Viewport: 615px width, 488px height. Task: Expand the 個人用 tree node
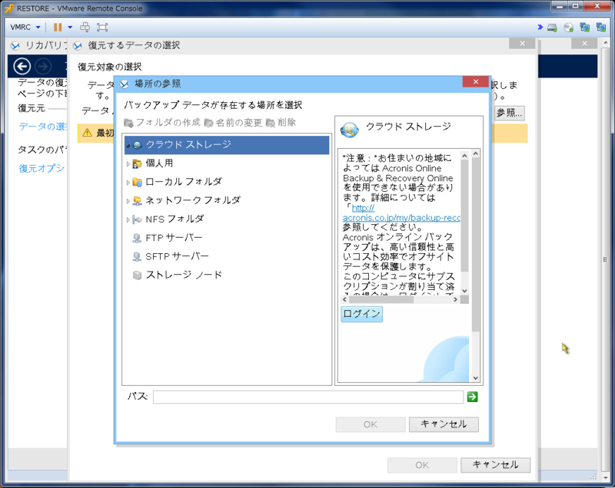coord(128,163)
